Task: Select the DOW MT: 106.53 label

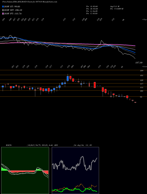Action: pos(13,10)
